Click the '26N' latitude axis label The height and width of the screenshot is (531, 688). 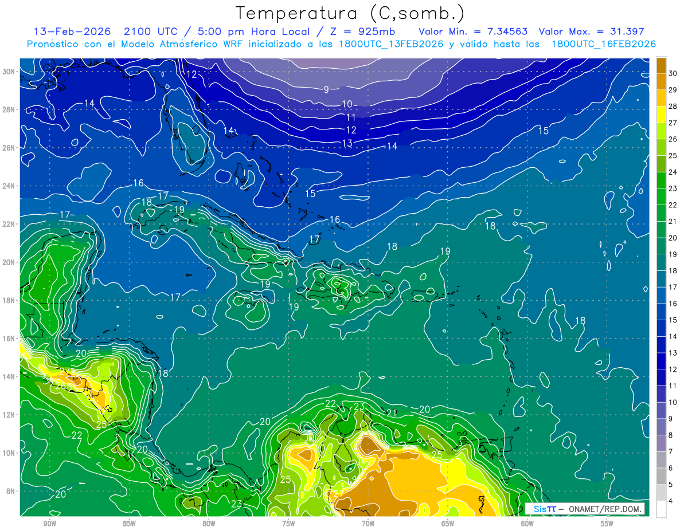click(x=9, y=148)
